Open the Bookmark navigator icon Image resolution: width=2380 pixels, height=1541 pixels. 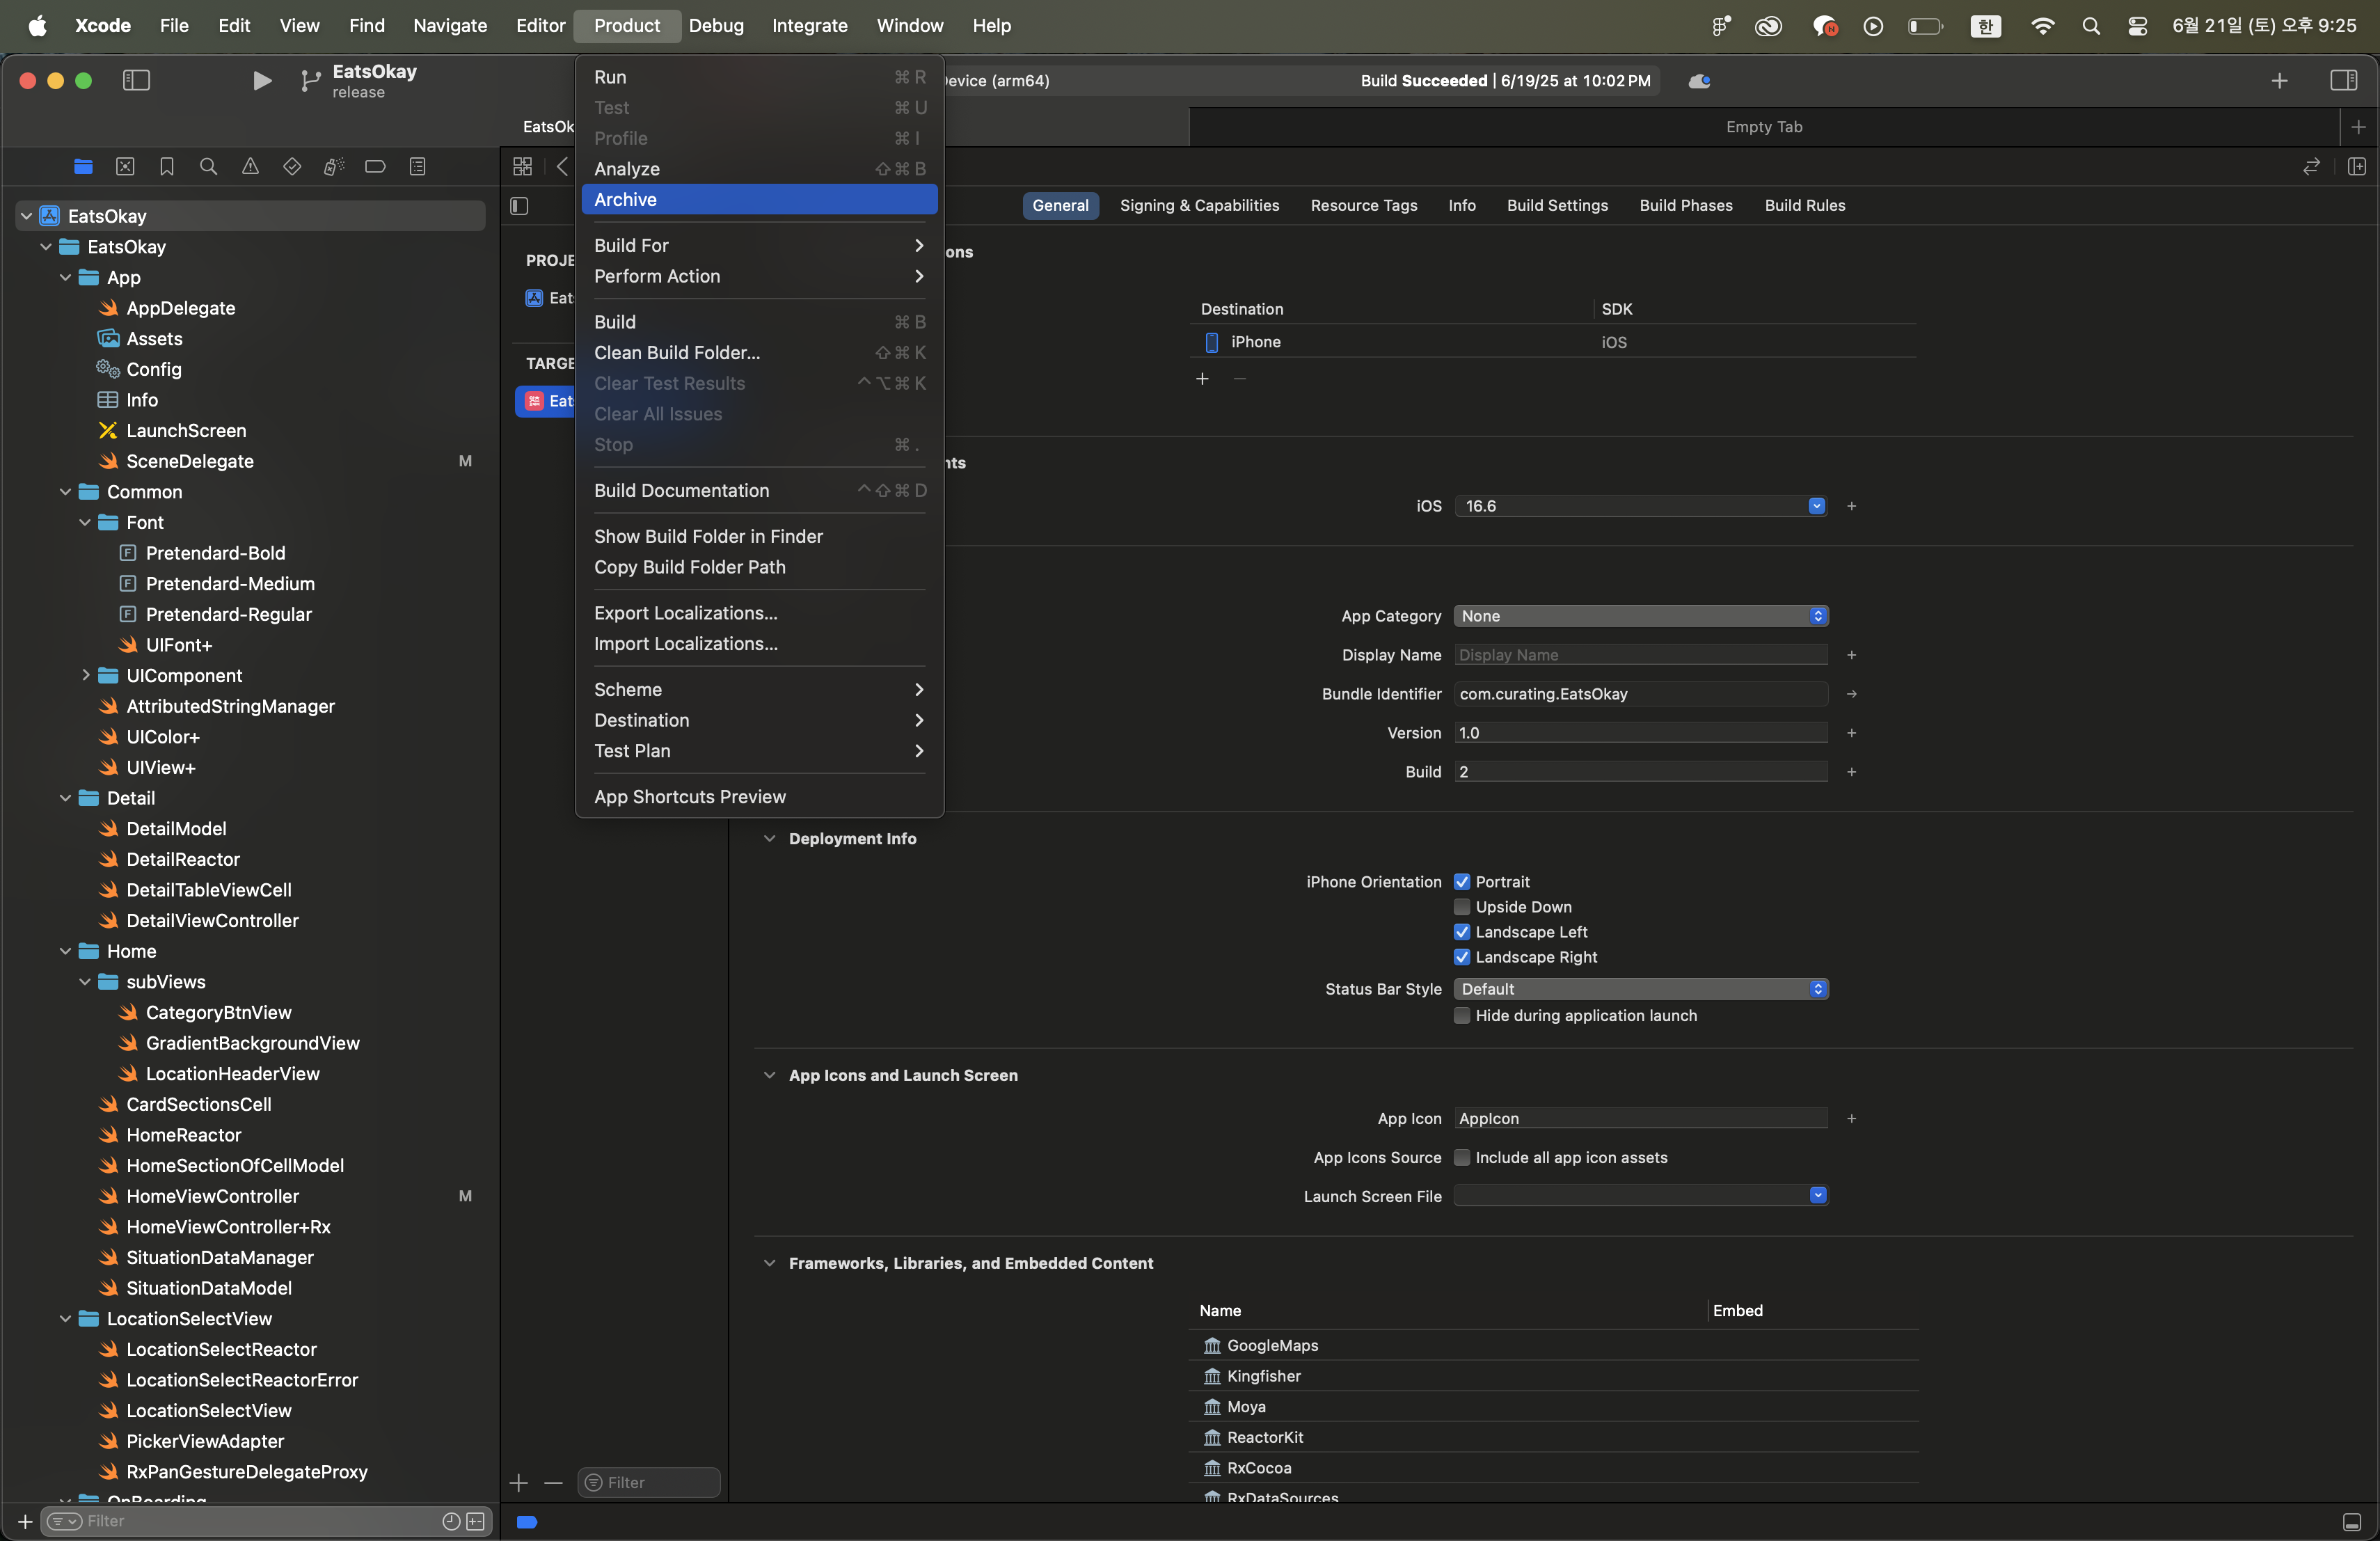(x=167, y=166)
